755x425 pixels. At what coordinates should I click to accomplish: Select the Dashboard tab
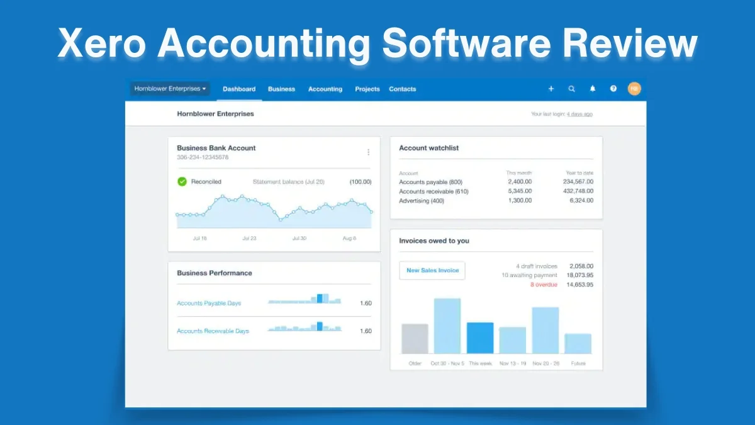tap(239, 89)
